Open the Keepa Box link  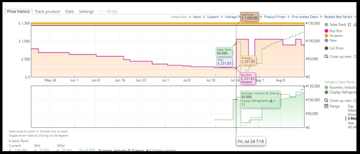[179, 17]
